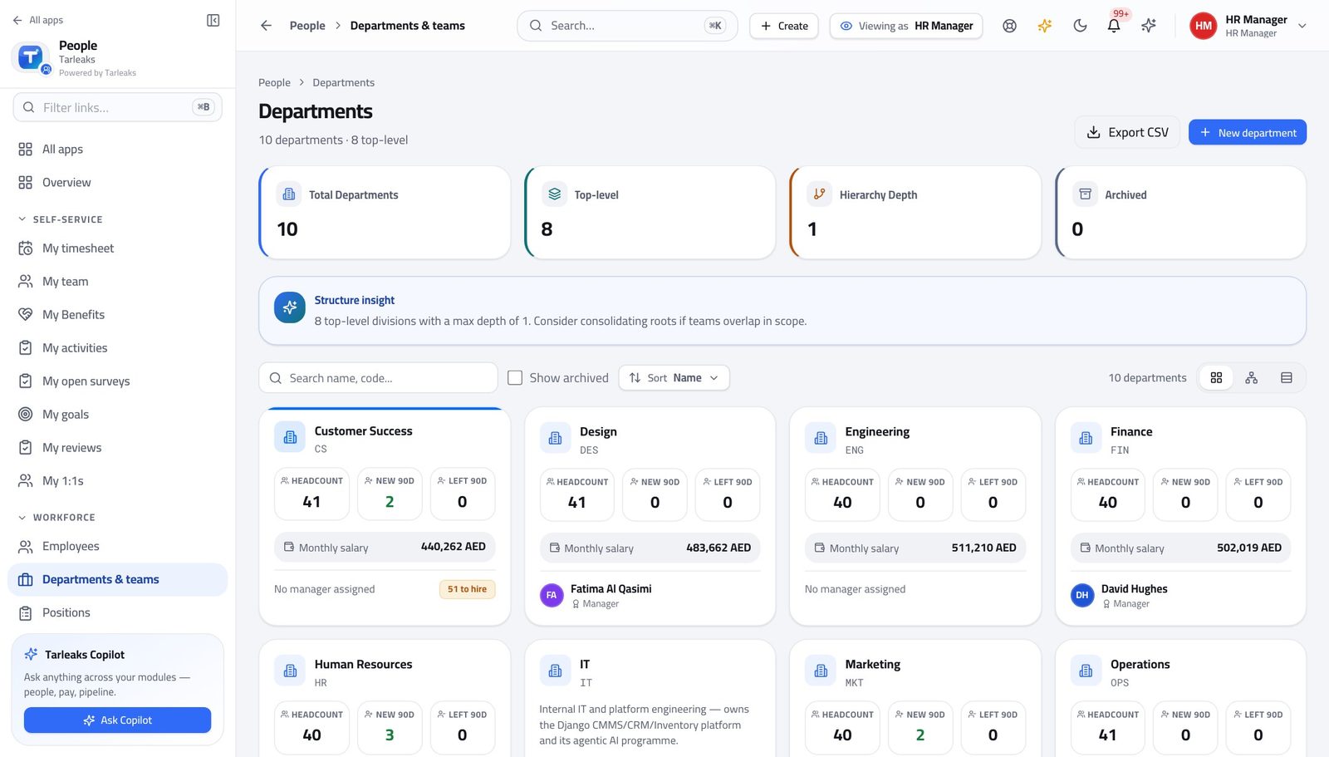Click the Operations department icon

[1086, 671]
